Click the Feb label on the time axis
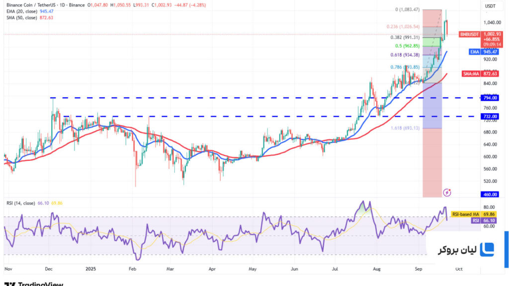The height and width of the screenshot is (286, 509). pos(132,269)
